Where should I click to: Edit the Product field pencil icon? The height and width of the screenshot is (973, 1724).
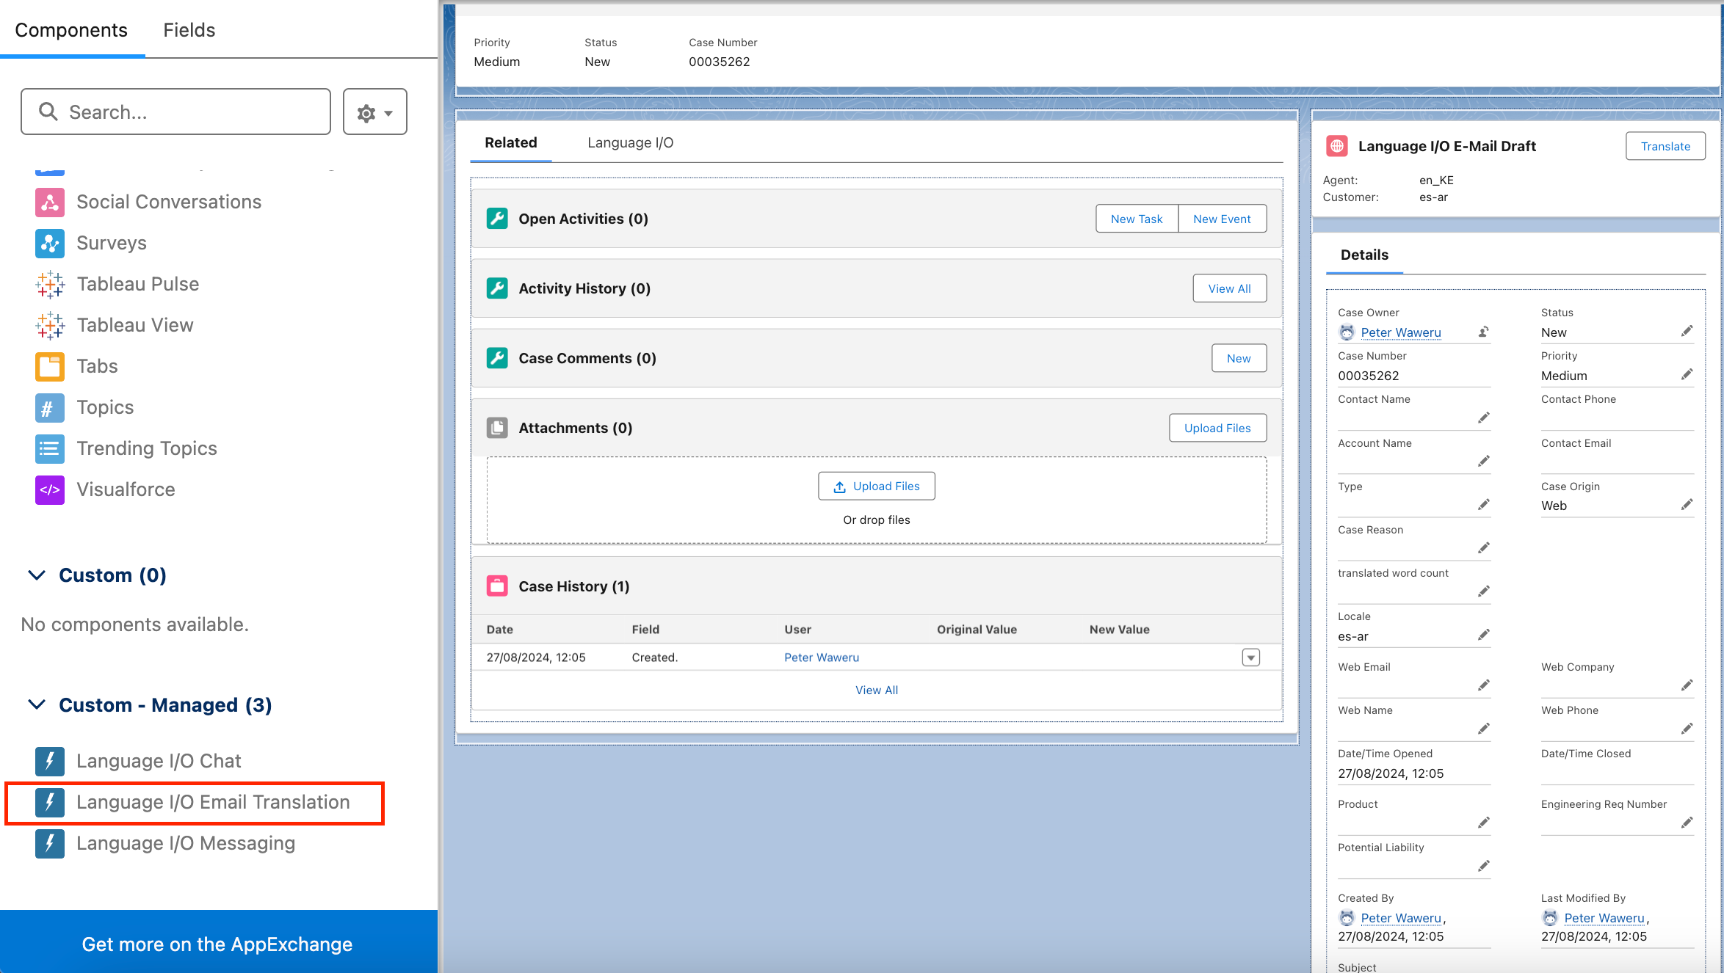pyautogui.click(x=1483, y=823)
